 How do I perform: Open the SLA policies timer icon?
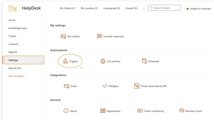[103, 61]
